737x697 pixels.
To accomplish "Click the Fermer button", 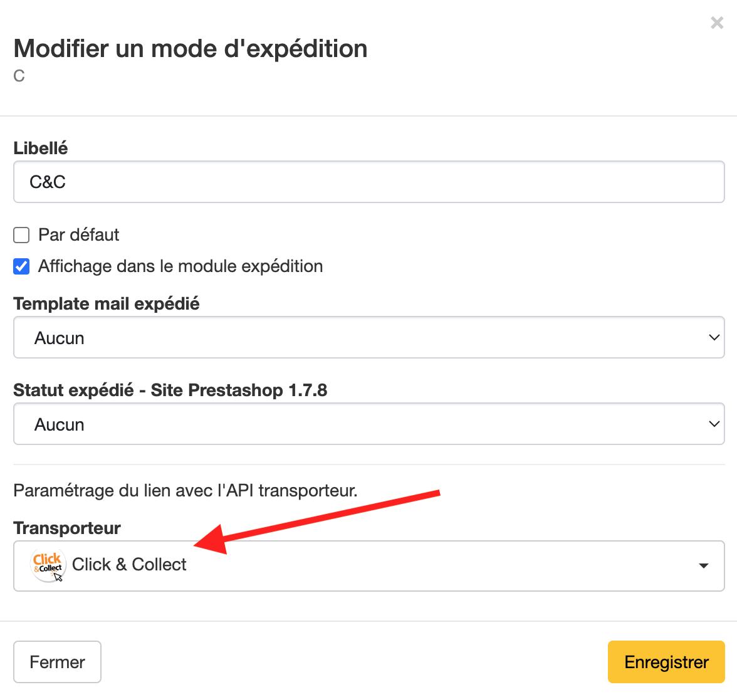I will click(58, 662).
